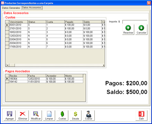Click Acreedor cell for recibo 190364
This screenshot has height=124, width=152.
tap(55, 79)
